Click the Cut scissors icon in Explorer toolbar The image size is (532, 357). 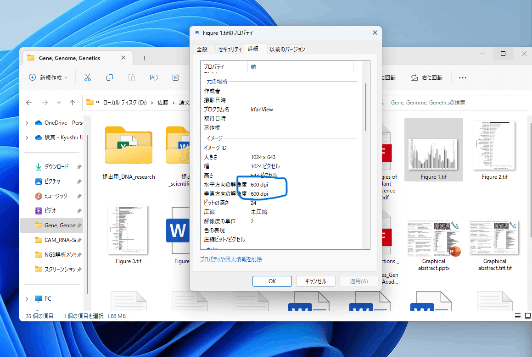[x=88, y=77]
